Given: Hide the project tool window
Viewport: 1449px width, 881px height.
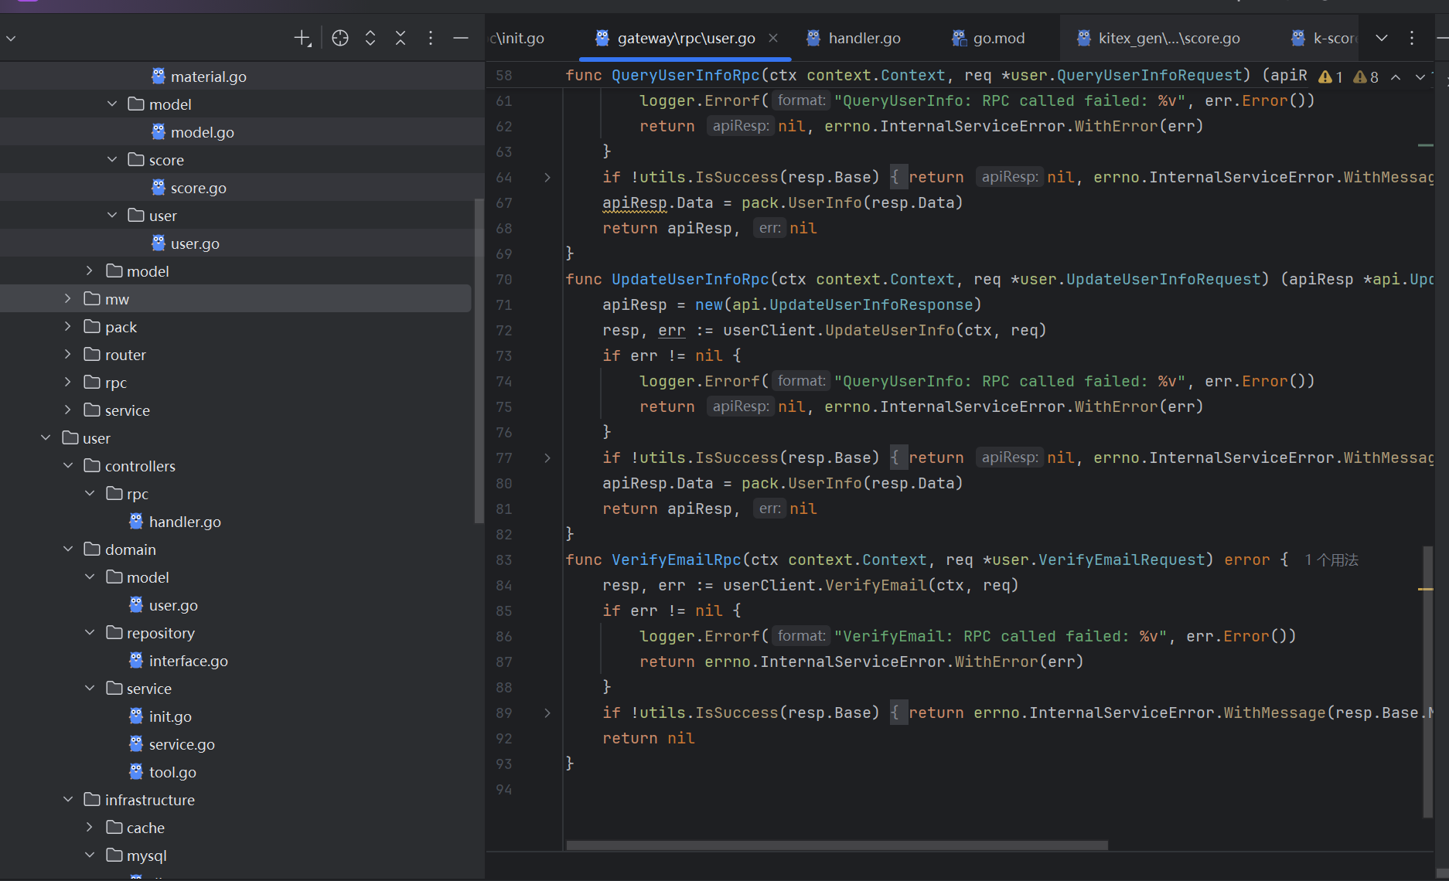Looking at the screenshot, I should coord(461,38).
